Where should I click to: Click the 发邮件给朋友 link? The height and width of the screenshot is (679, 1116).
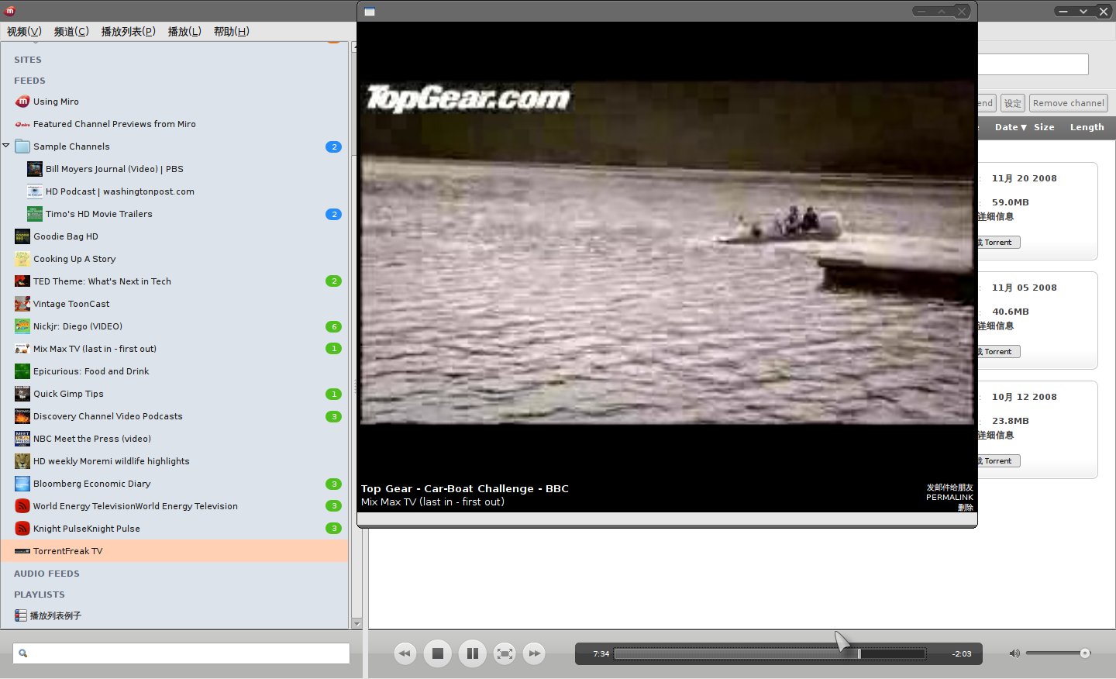tap(949, 488)
